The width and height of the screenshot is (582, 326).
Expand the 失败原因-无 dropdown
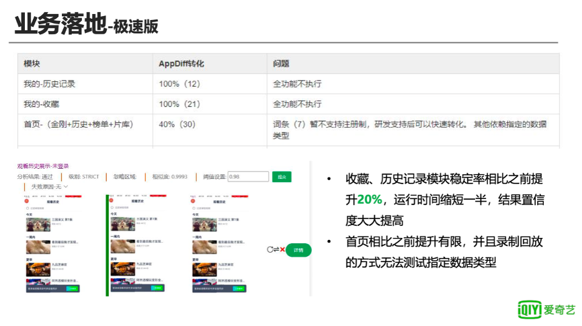(49, 186)
